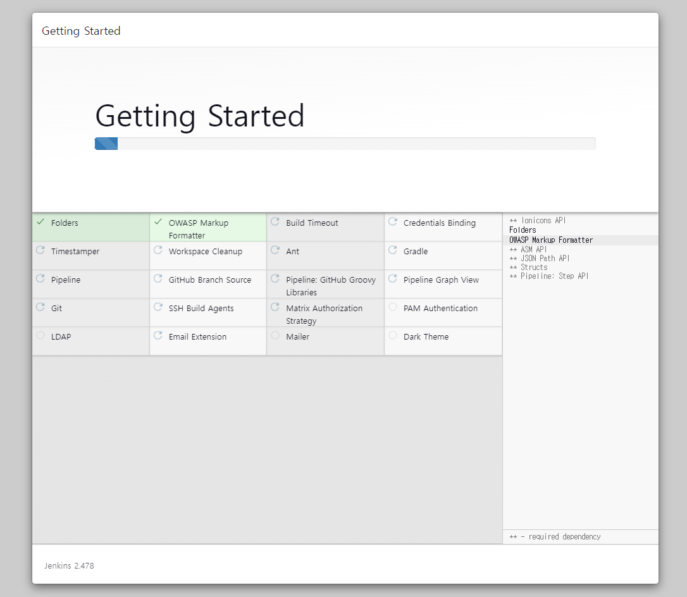
Task: Click the Credentials Binding plugin label
Action: pos(440,223)
